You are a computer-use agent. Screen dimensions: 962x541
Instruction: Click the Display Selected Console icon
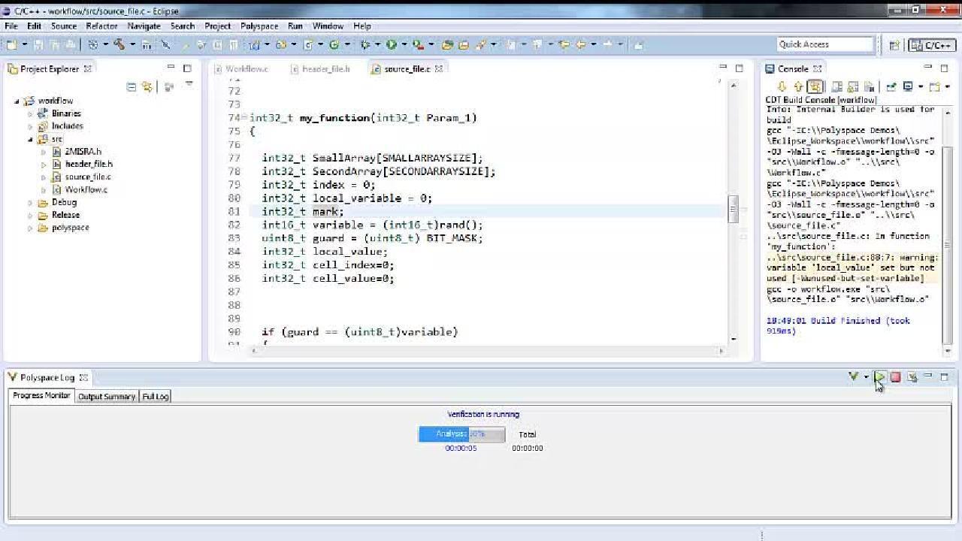[908, 86]
